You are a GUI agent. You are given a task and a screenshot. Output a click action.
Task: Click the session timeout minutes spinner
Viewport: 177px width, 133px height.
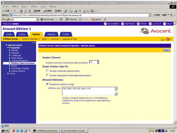coord(98,62)
